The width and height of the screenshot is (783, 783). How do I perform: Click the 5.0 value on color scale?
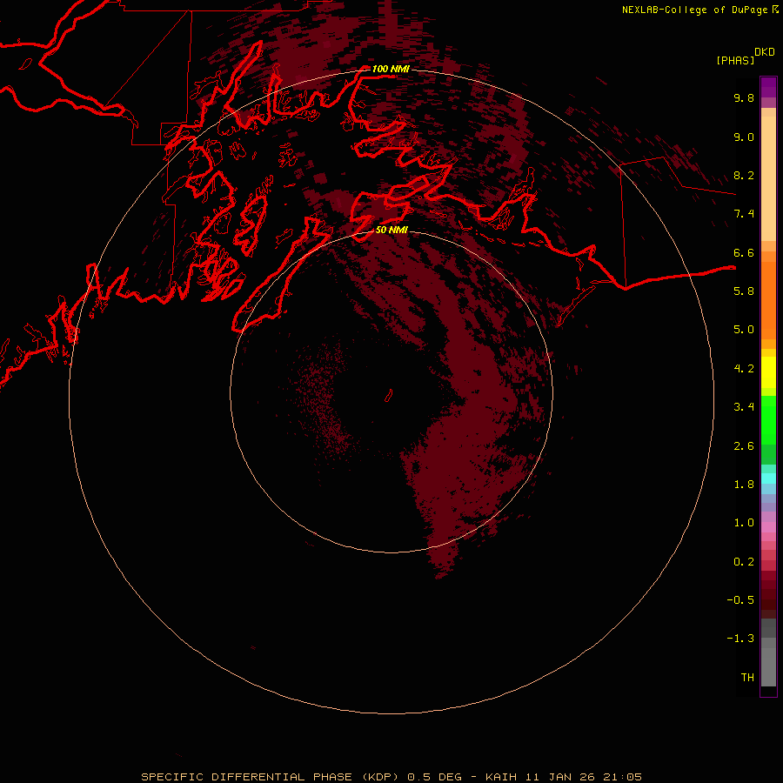click(744, 330)
